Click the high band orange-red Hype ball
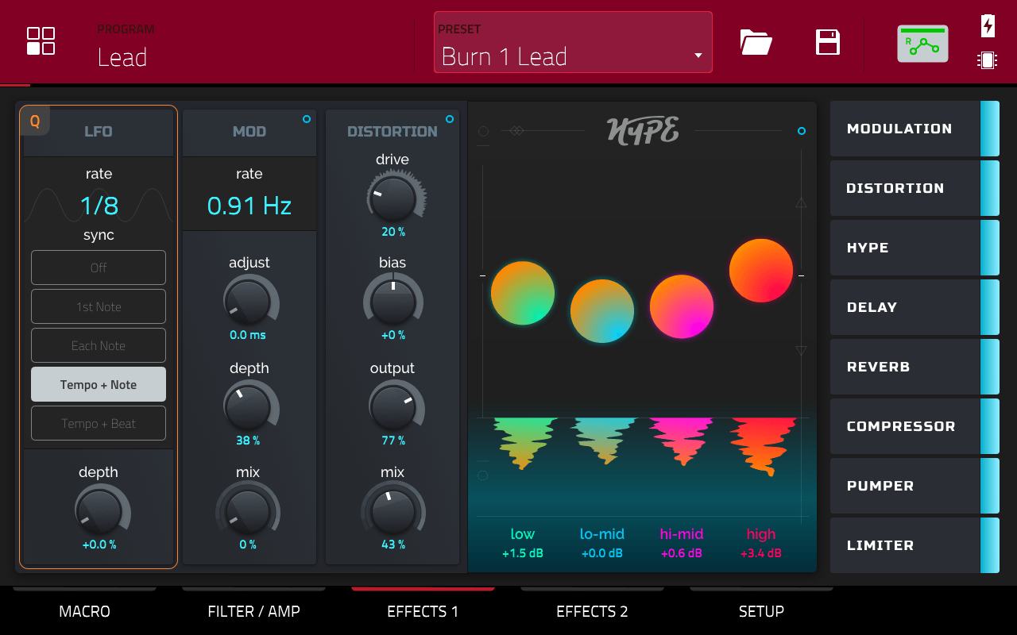 coord(761,271)
